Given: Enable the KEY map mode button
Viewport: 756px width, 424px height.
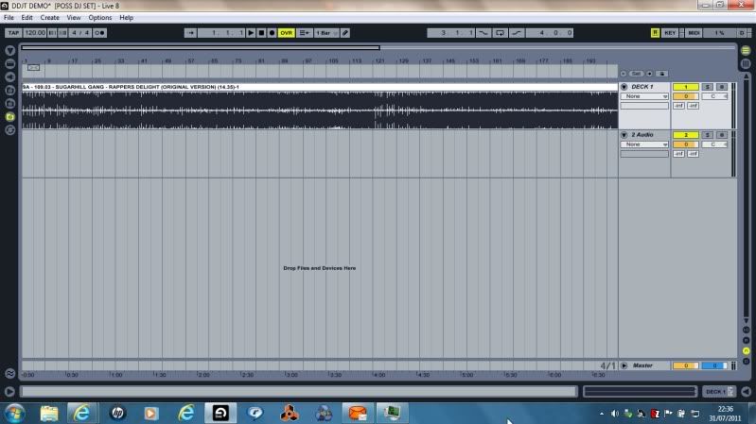Looking at the screenshot, I should coord(670,33).
